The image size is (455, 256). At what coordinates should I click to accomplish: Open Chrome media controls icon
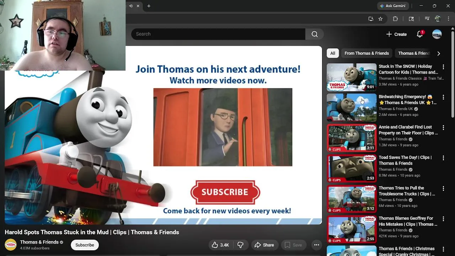click(427, 19)
